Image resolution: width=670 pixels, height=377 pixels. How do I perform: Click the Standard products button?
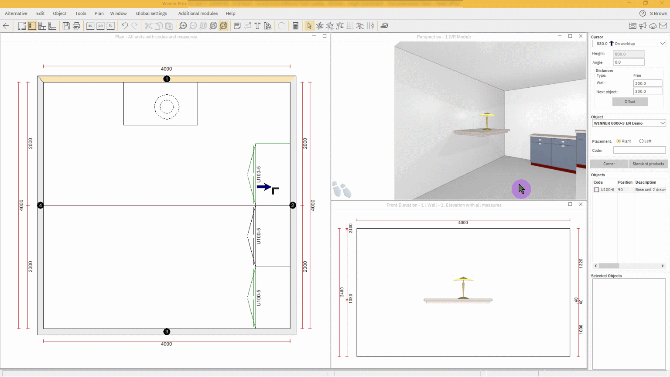648,164
